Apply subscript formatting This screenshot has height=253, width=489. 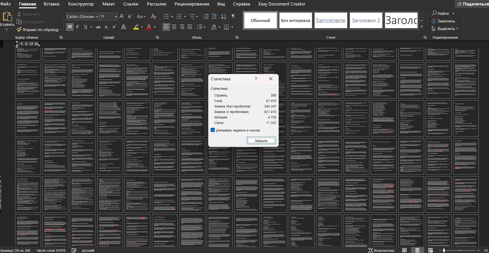[106, 27]
